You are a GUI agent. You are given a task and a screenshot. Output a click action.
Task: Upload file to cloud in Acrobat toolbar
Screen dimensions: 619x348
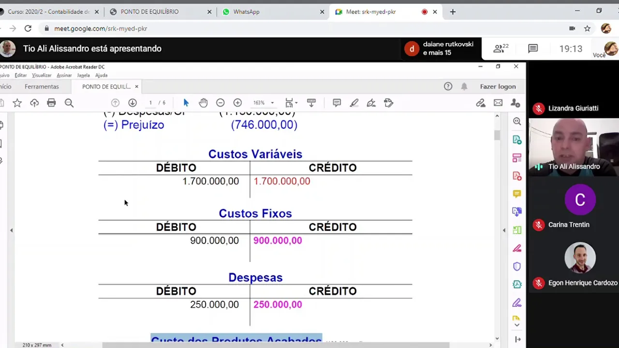(x=34, y=102)
